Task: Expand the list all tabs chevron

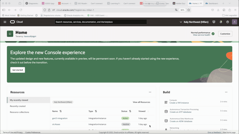Action: [230, 3]
